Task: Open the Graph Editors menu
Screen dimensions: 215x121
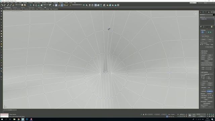Action: (37, 3)
